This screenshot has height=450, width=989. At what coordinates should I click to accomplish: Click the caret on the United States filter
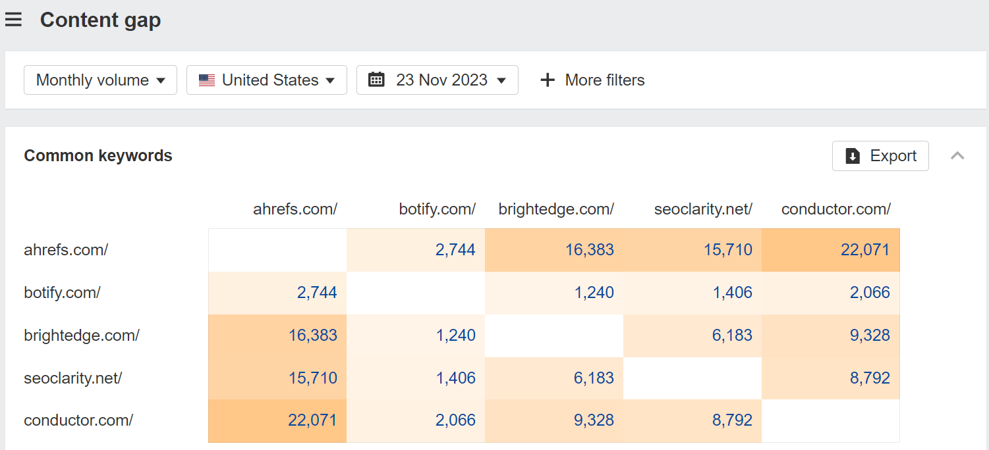pyautogui.click(x=329, y=80)
